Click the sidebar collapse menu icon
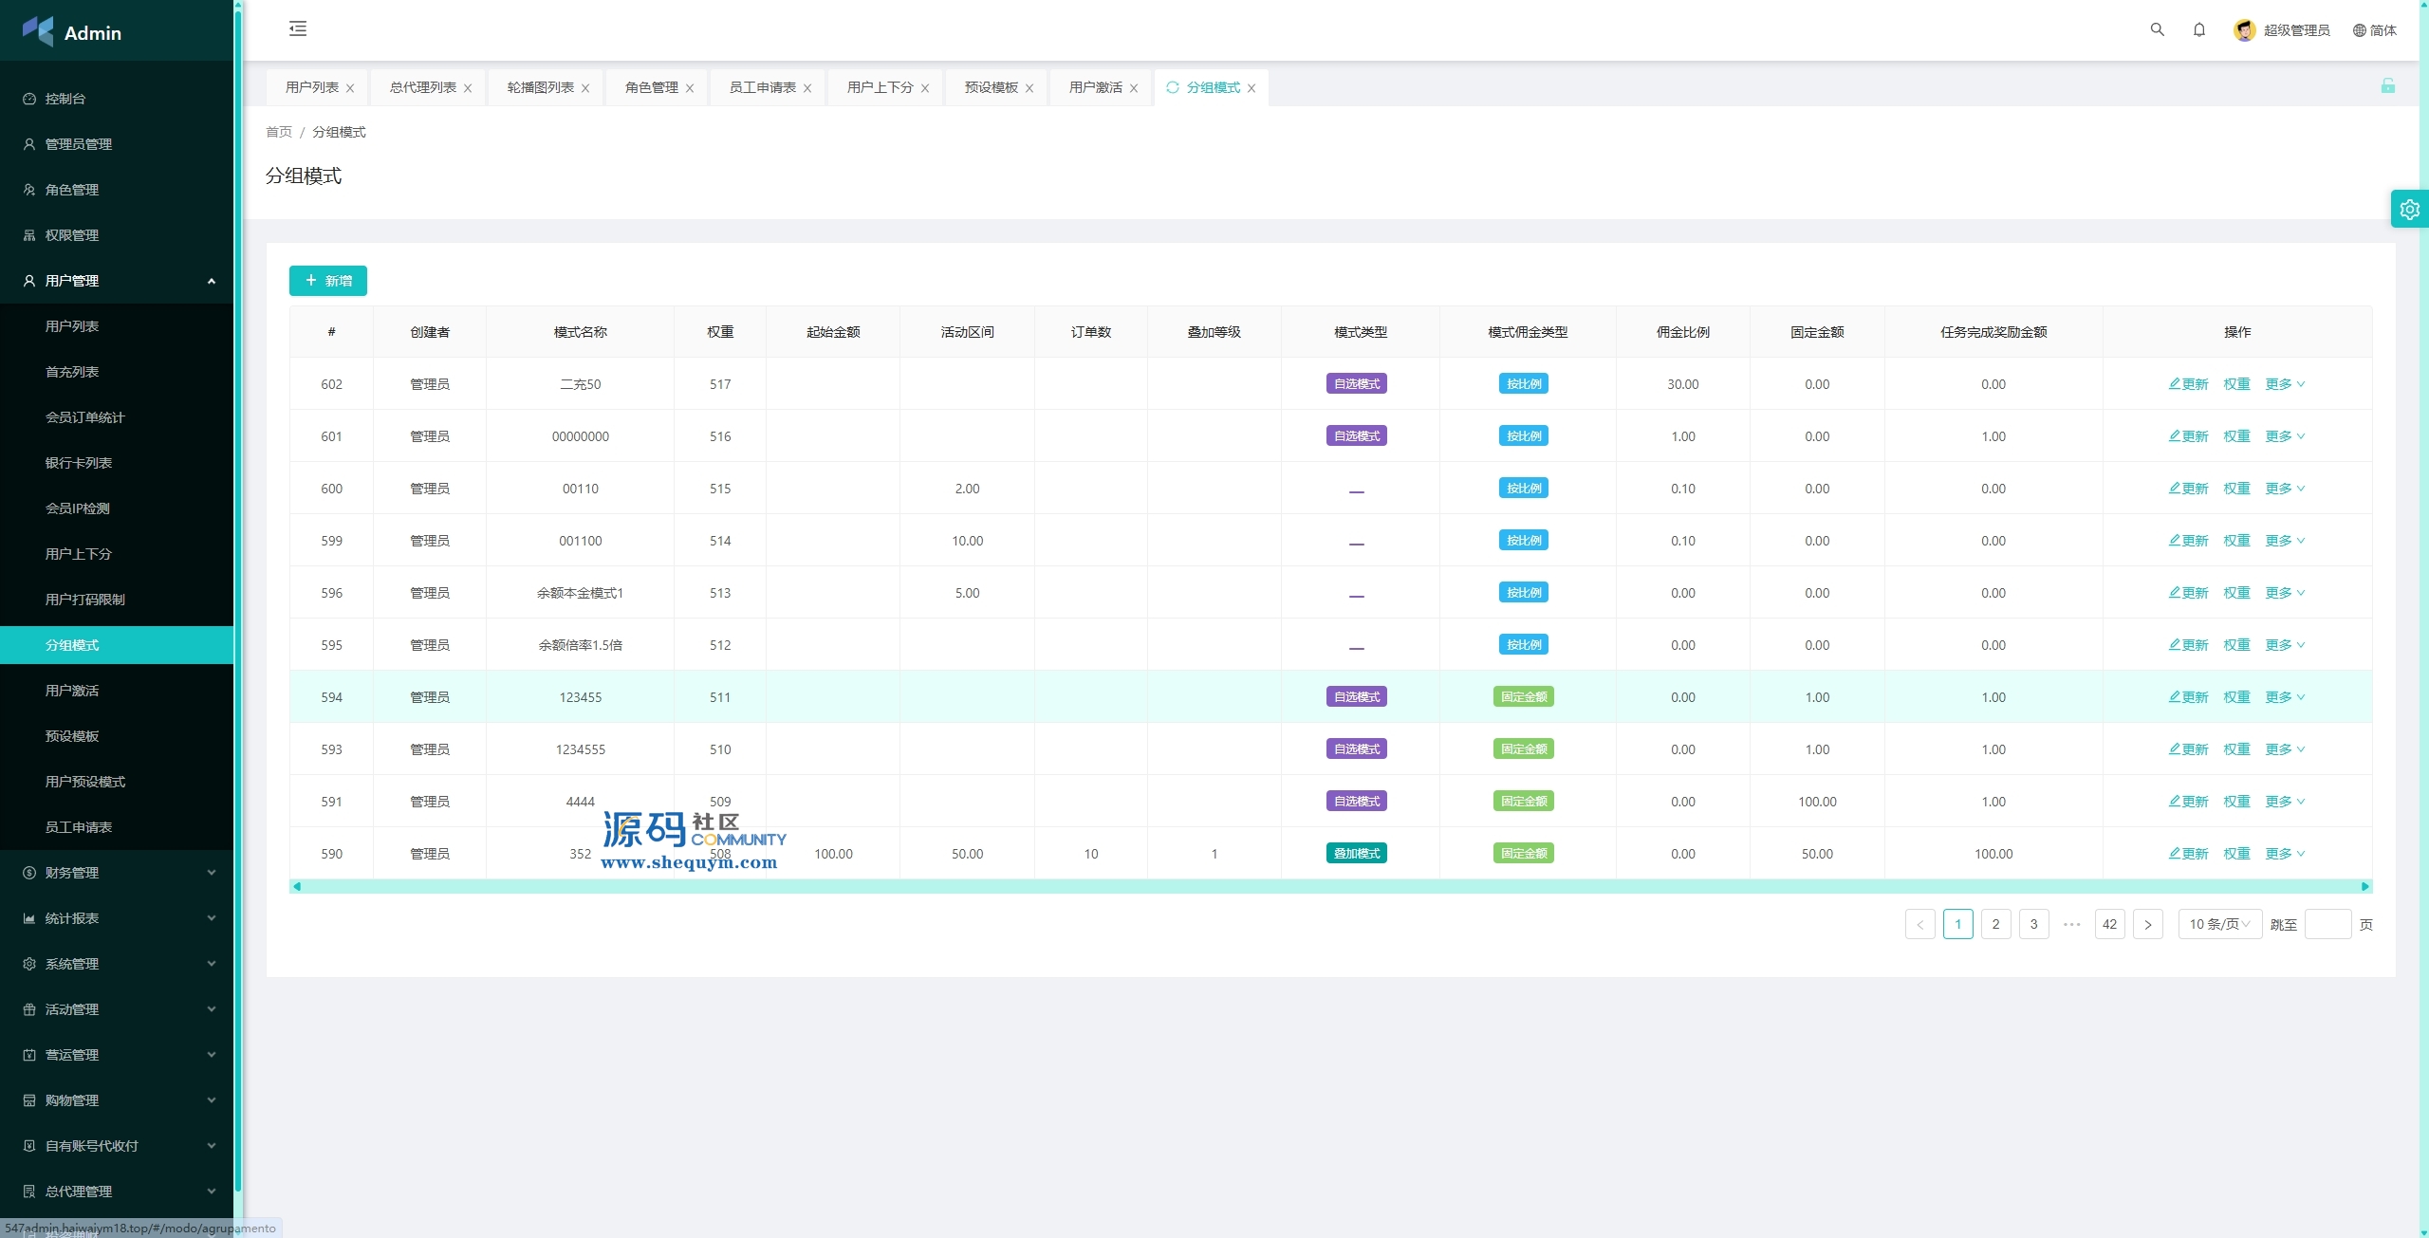 pos(298,28)
